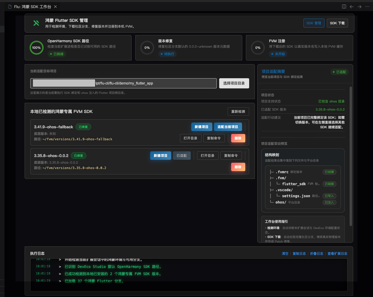Viewport: 373px width, 297px height.
Task: Click the 已链接 badge
Action: tap(329, 184)
